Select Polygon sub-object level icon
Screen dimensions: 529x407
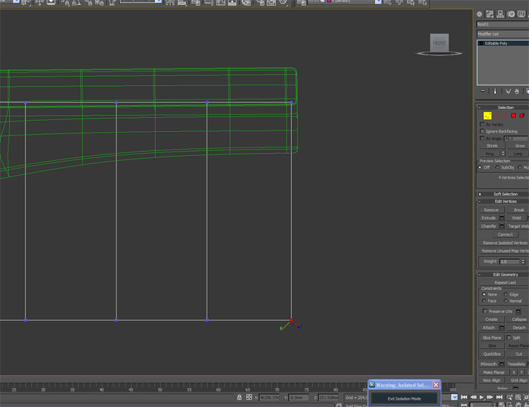pos(513,116)
